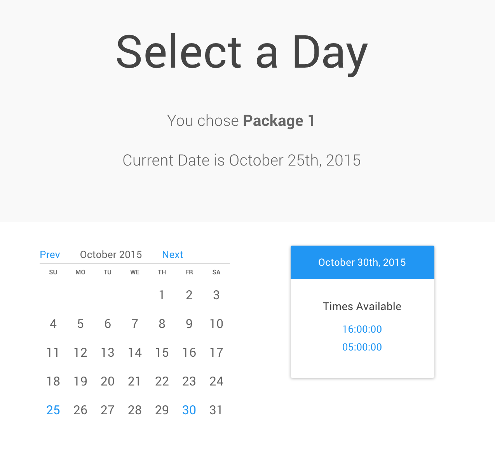Pick October 31 as the day

pyautogui.click(x=216, y=410)
